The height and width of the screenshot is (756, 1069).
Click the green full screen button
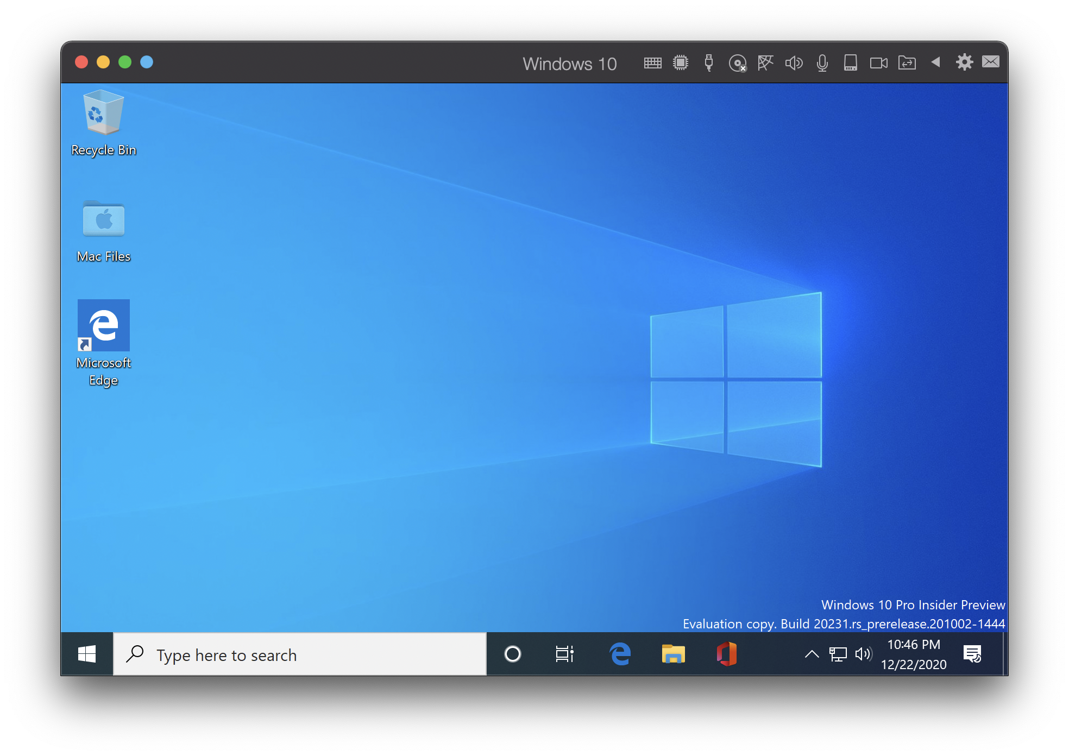(125, 62)
